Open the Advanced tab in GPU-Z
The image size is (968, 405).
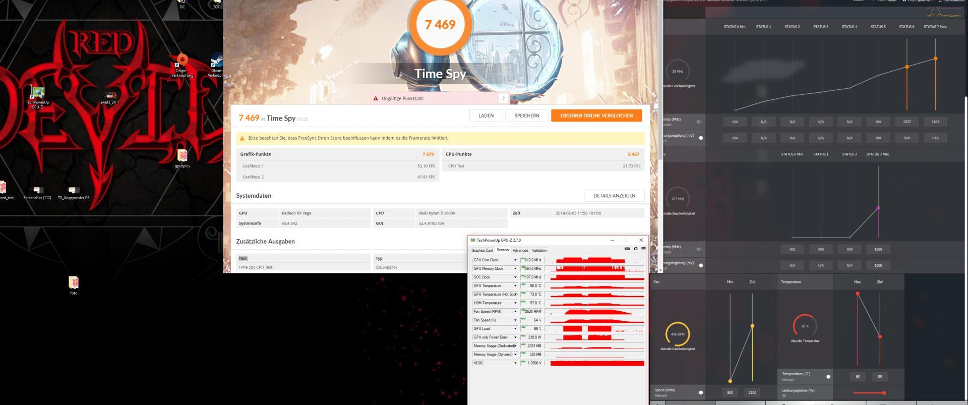(x=520, y=250)
